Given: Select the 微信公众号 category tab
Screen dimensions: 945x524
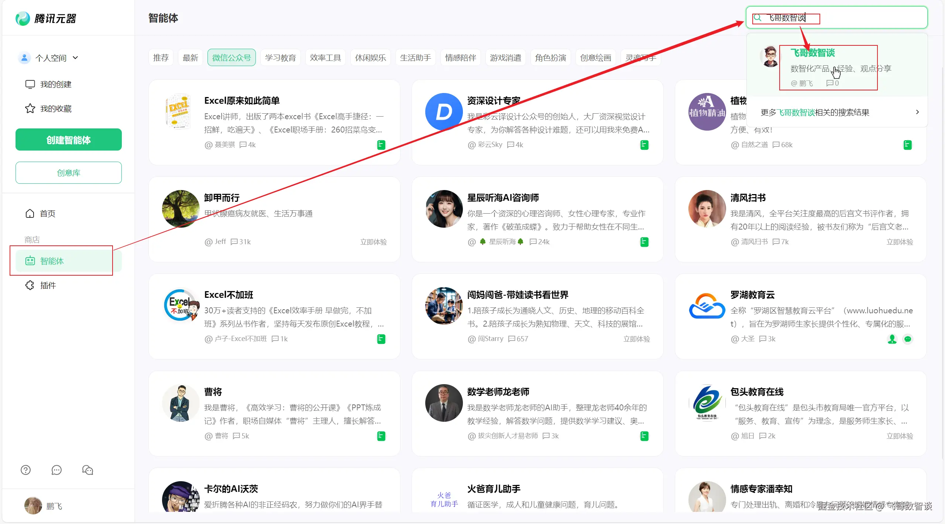Looking at the screenshot, I should coord(231,58).
